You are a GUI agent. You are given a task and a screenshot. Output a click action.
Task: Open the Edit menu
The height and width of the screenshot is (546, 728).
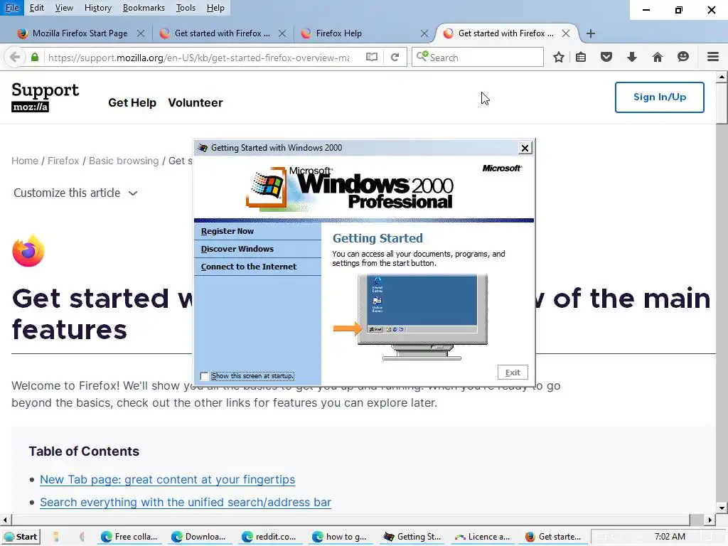pos(37,7)
